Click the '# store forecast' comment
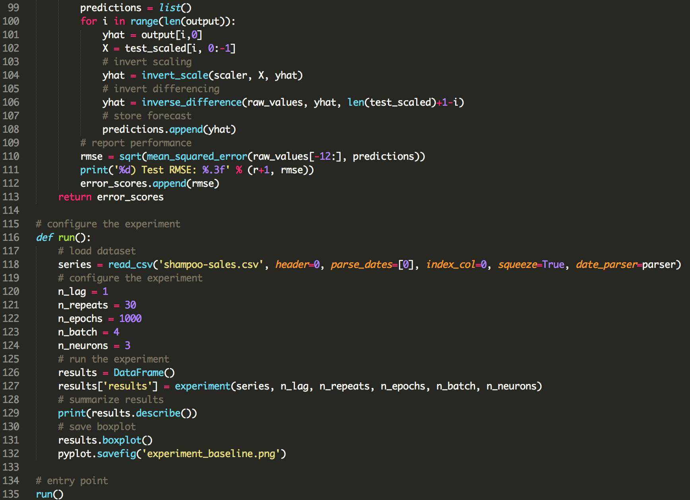The width and height of the screenshot is (690, 500). point(147,116)
